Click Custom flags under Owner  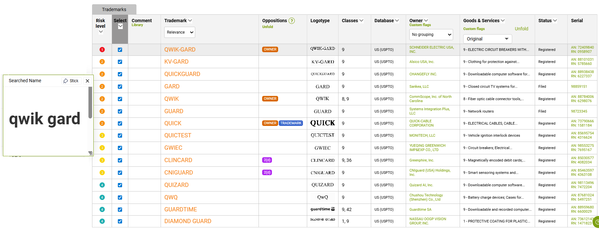(420, 25)
